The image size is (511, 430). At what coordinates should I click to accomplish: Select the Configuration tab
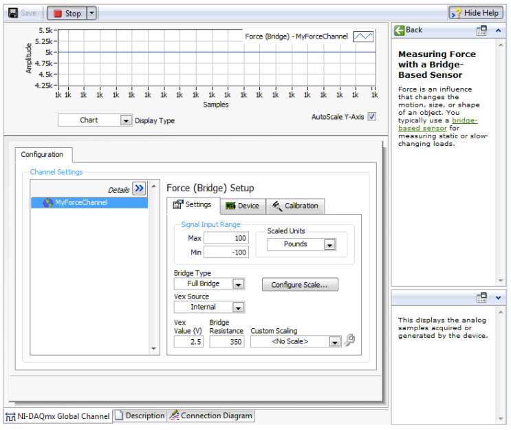click(42, 155)
